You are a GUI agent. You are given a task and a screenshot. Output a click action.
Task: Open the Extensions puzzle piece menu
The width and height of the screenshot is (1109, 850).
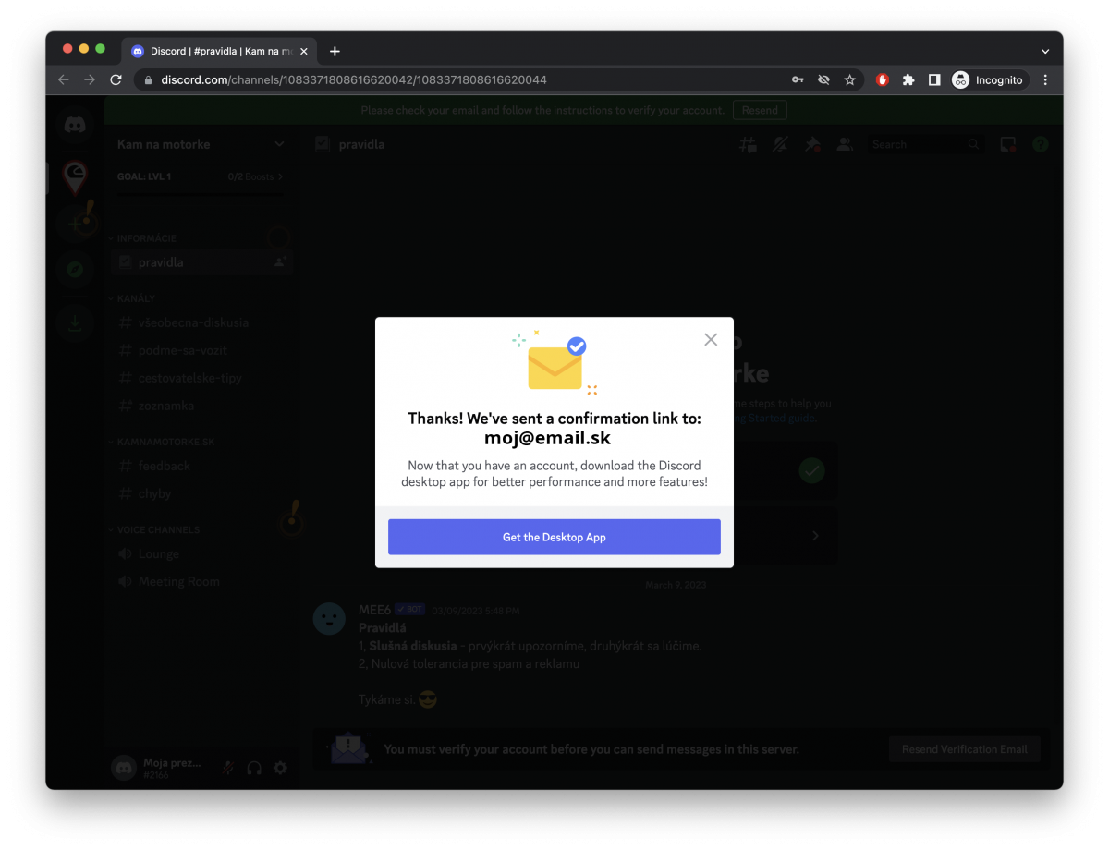coord(908,79)
